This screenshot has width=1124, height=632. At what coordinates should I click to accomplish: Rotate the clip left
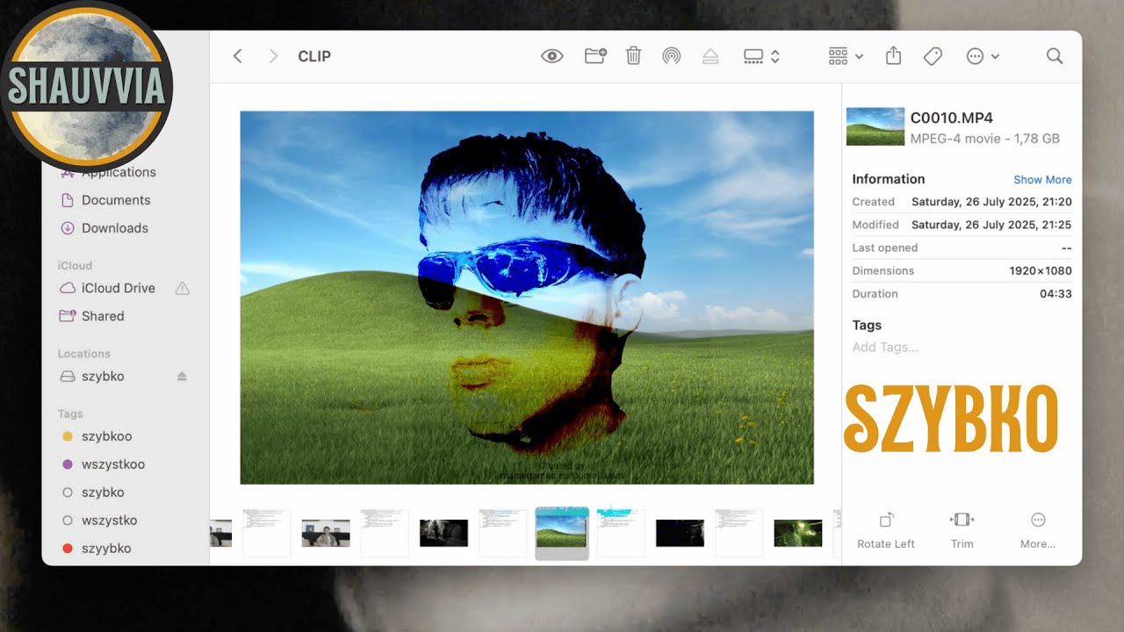(886, 530)
